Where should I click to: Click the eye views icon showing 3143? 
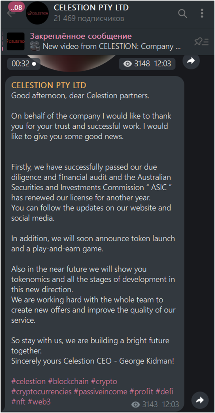(136, 404)
